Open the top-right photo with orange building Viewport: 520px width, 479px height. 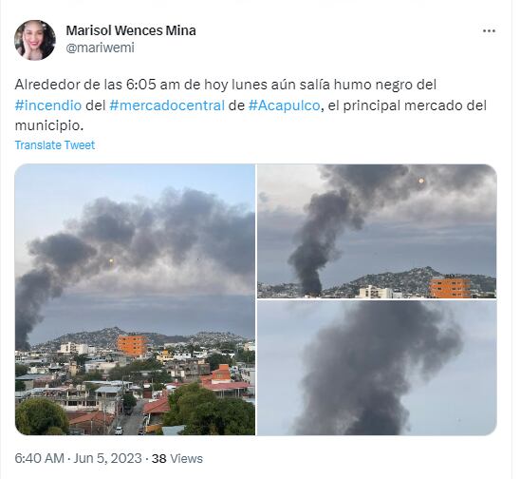tap(377, 231)
